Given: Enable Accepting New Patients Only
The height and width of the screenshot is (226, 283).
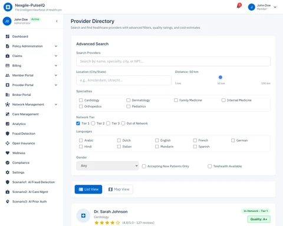Looking at the screenshot, I should [x=144, y=167].
